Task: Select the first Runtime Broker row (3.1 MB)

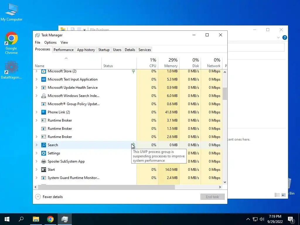Action: pos(127,120)
